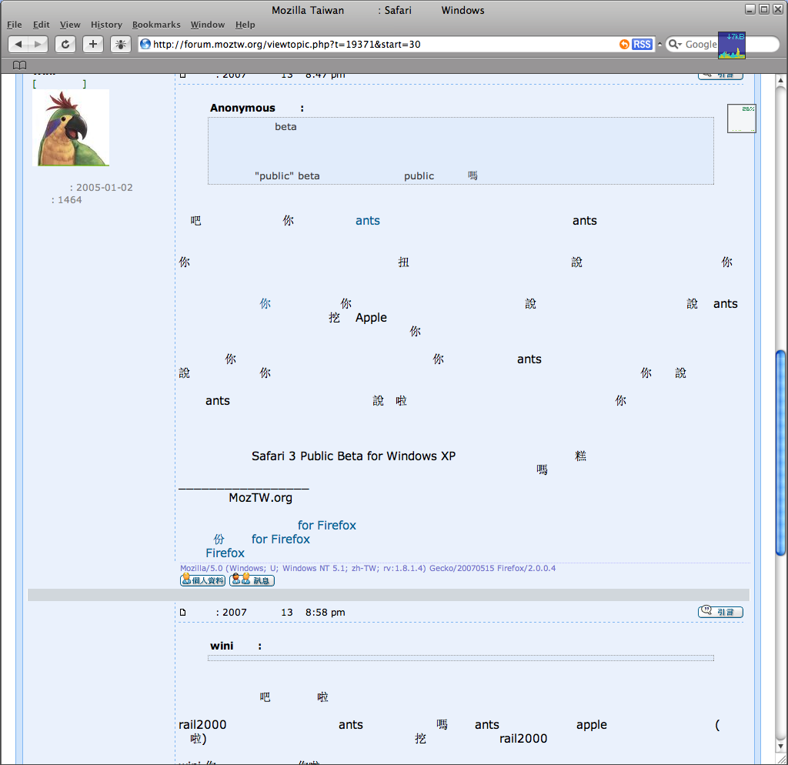Open the 'Firefox' signature link

(x=225, y=553)
